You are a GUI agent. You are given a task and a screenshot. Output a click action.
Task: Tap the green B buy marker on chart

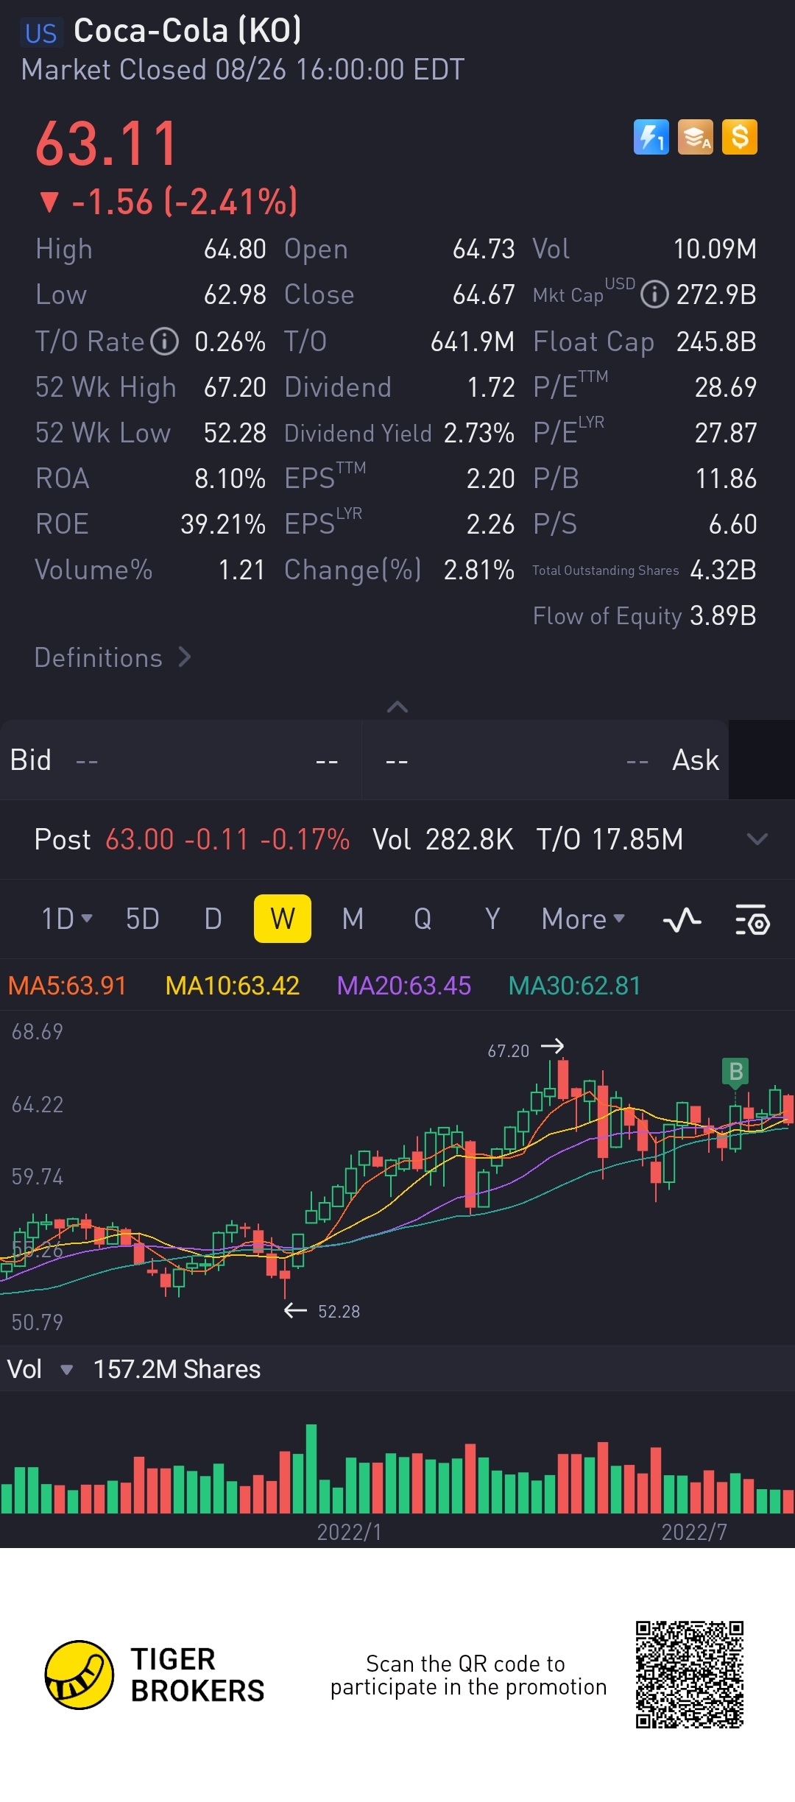(x=735, y=1072)
